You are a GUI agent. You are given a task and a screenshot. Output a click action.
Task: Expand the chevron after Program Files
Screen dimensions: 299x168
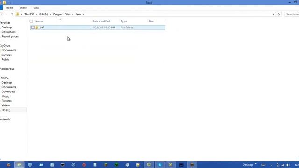73,14
